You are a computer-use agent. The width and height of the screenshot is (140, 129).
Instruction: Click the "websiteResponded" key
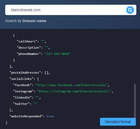pos(26,116)
